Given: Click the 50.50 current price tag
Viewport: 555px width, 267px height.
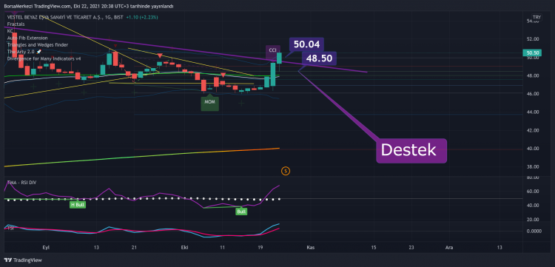Looking at the screenshot, I should point(532,53).
